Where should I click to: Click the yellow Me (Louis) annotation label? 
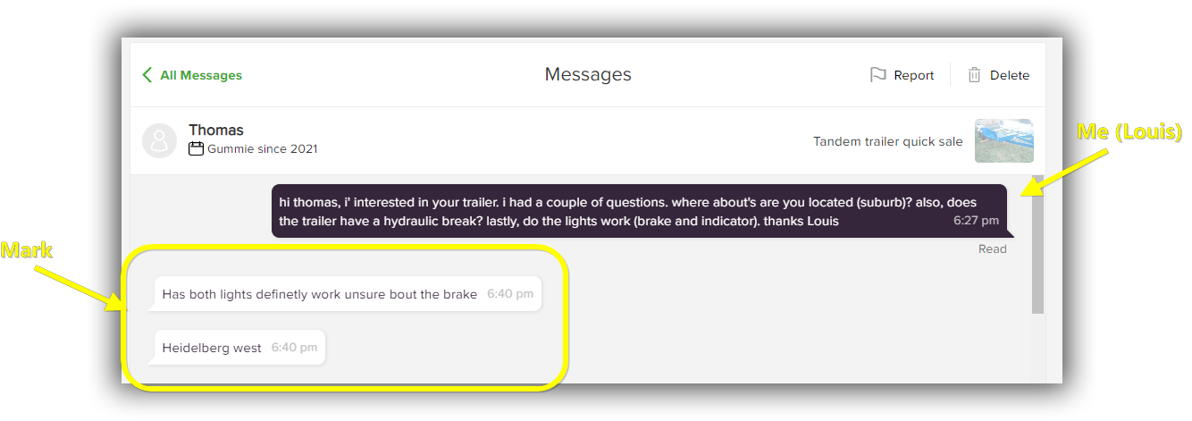(1129, 132)
